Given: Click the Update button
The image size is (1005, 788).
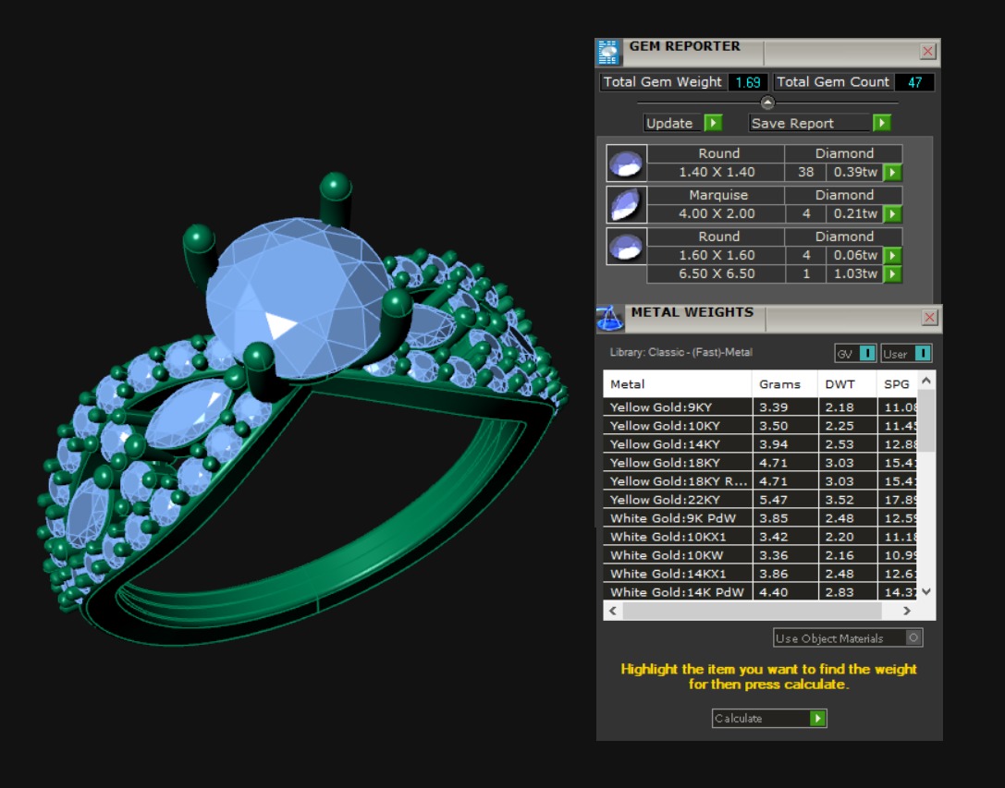Looking at the screenshot, I should click(x=674, y=123).
